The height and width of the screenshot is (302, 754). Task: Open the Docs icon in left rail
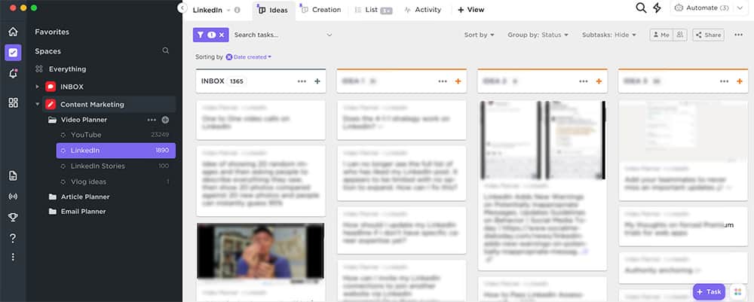[x=13, y=175]
